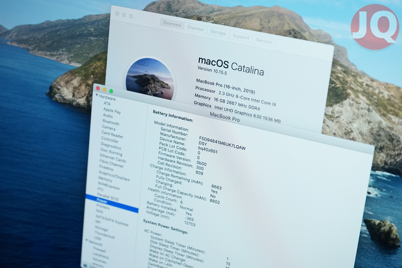Zoom System Information with the green button
The image size is (402, 268).
111,91
